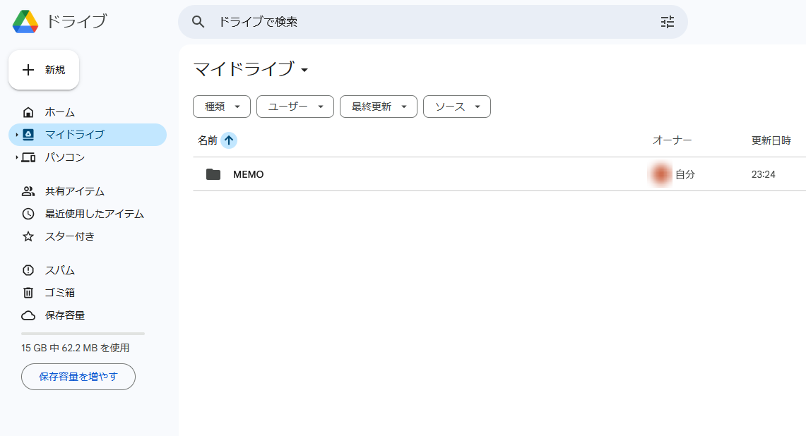Image resolution: width=806 pixels, height=436 pixels.
Task: Click the スター付き star icon
Action: (28, 236)
